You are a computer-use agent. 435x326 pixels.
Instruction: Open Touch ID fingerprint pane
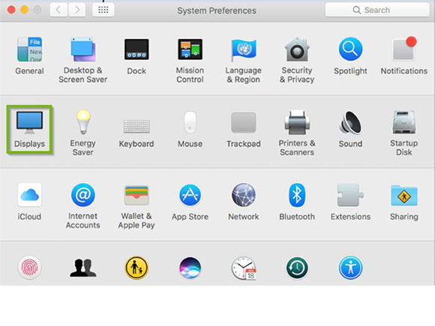(29, 268)
